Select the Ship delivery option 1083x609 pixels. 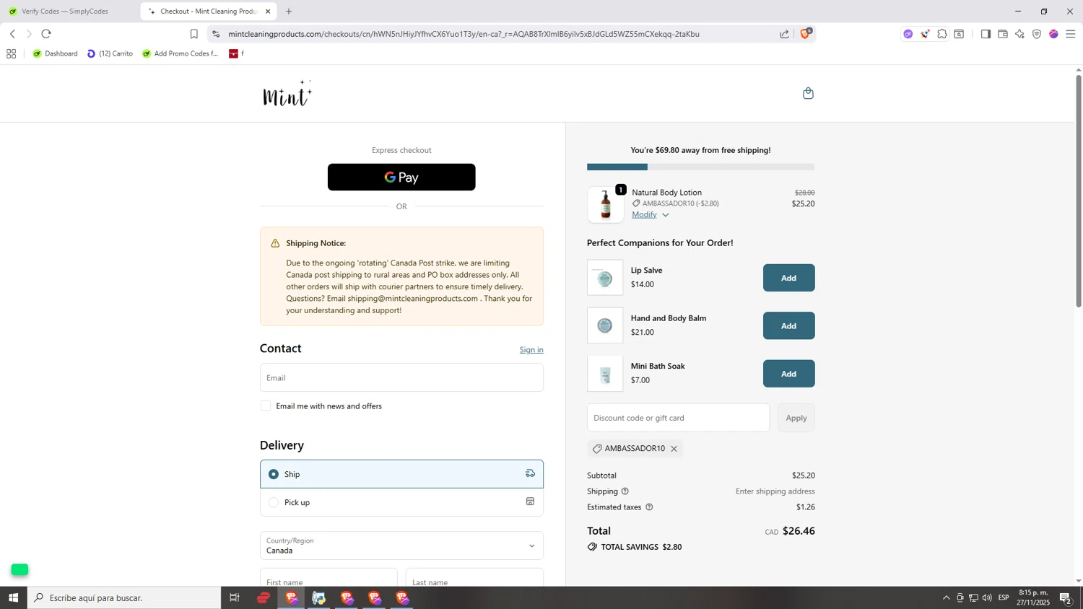click(x=401, y=474)
